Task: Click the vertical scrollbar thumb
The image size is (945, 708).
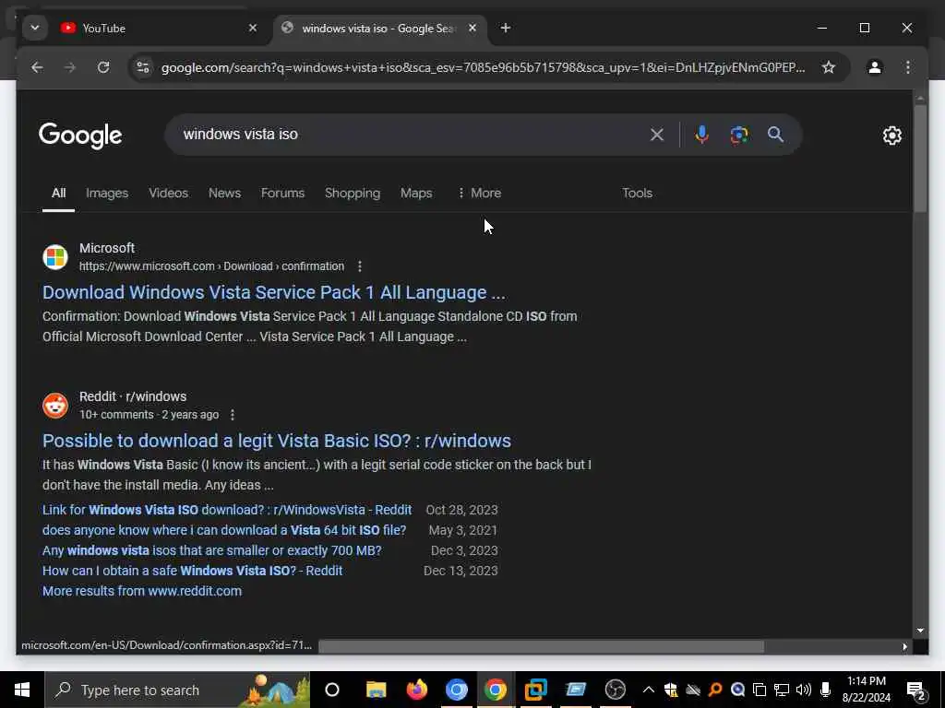Action: [x=920, y=158]
